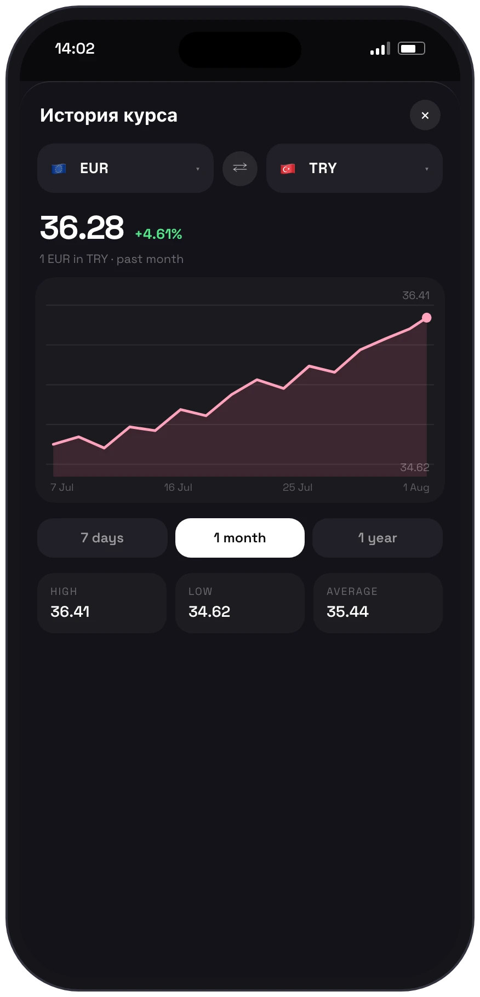Tap the battery indicator icon

click(412, 49)
